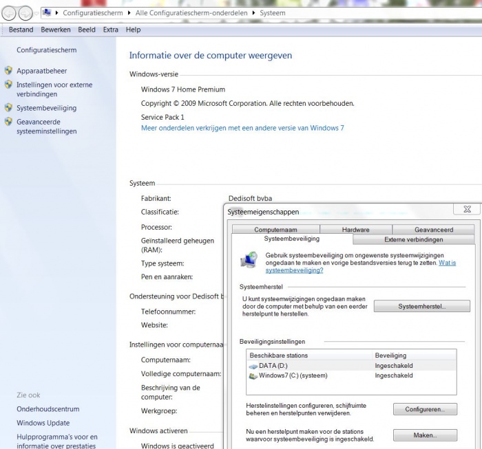Image resolution: width=482 pixels, height=449 pixels.
Task: Switch to Computernaam tab
Action: (275, 230)
